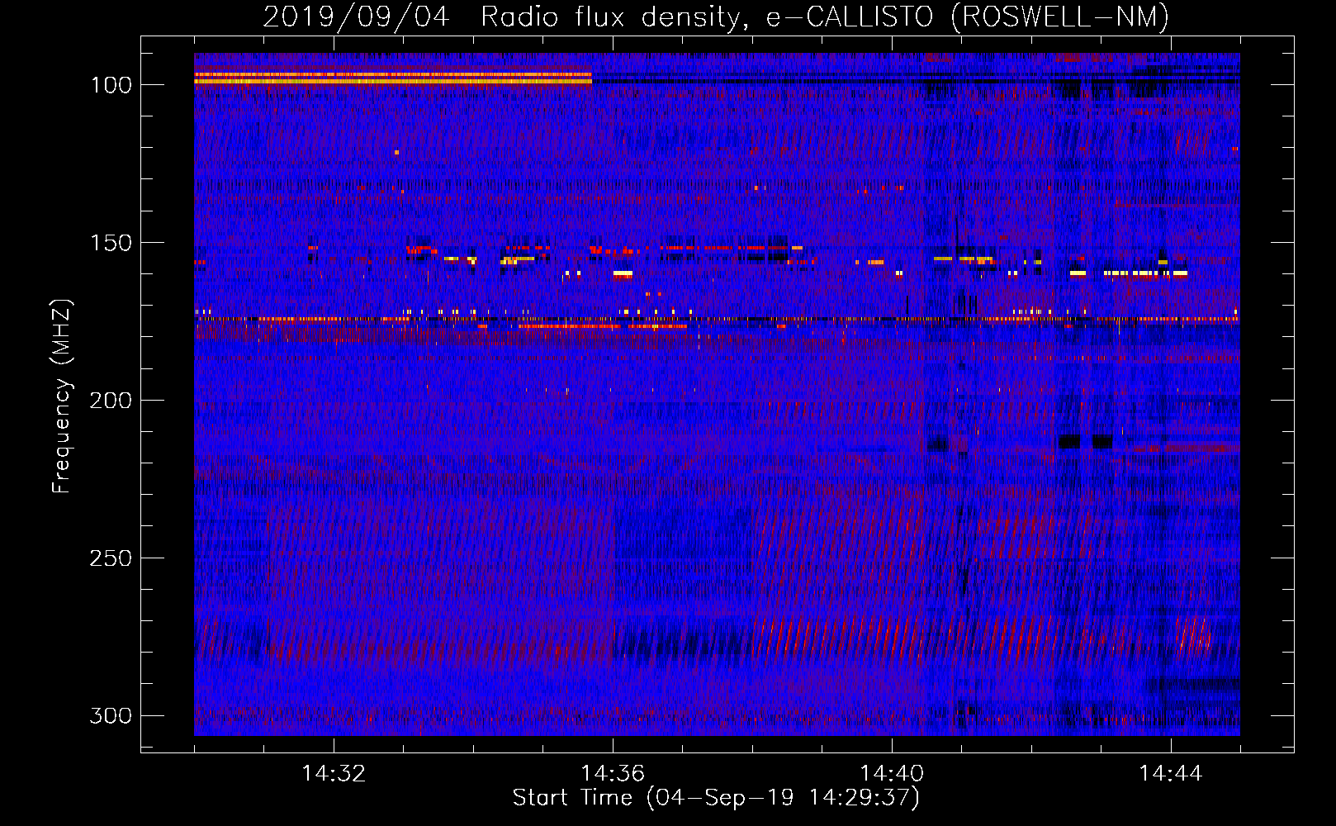Screen dimensions: 1336x826
Task: Click the 100 frequency tick label
Action: pyautogui.click(x=111, y=85)
